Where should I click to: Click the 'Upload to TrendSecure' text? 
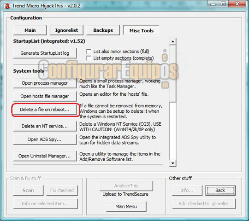coord(125,194)
